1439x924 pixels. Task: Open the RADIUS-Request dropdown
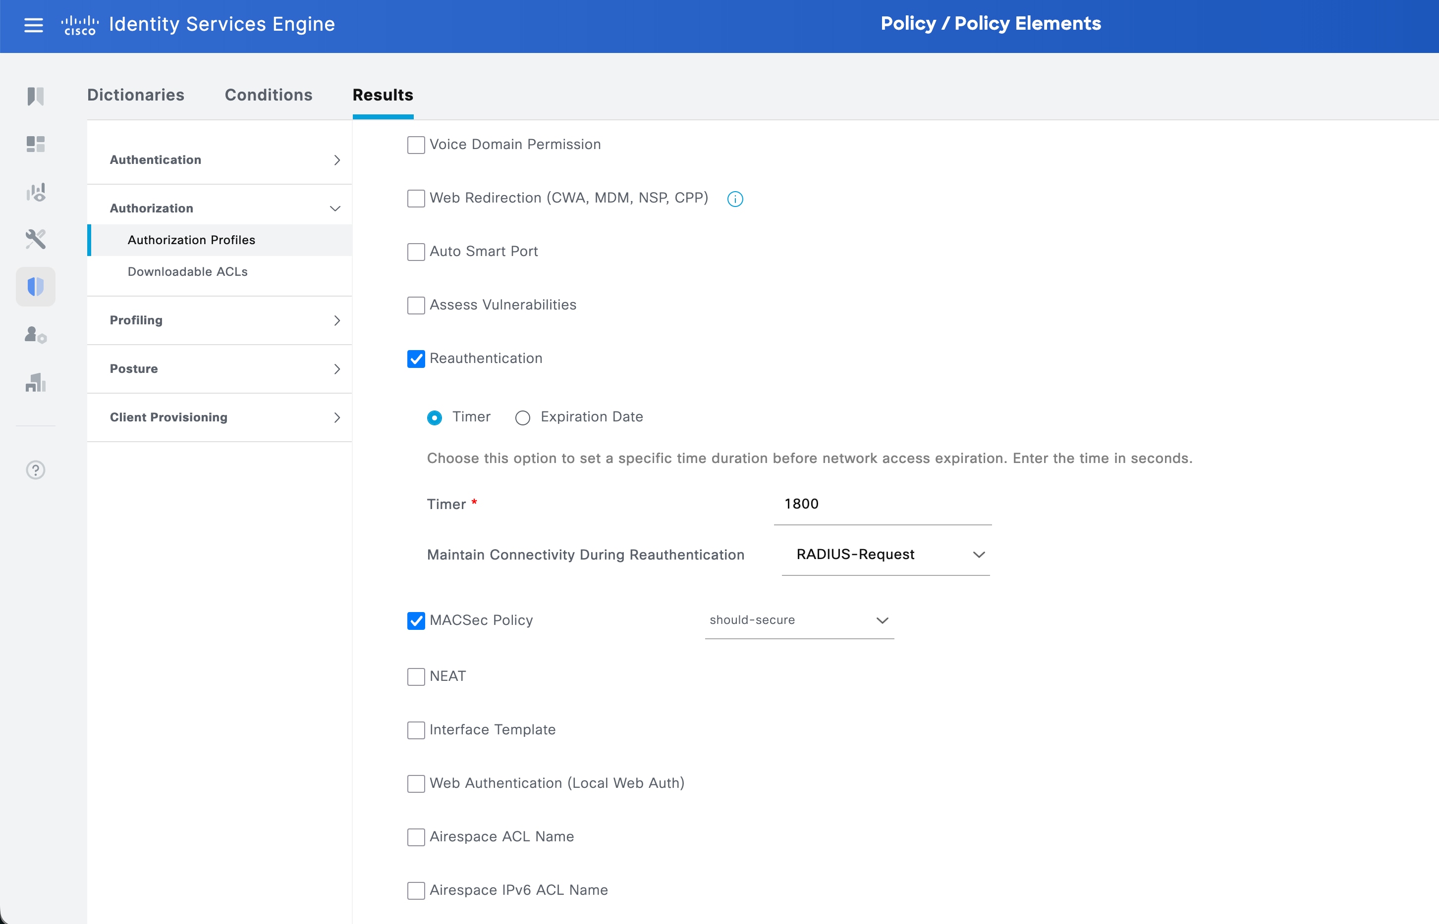pos(886,555)
